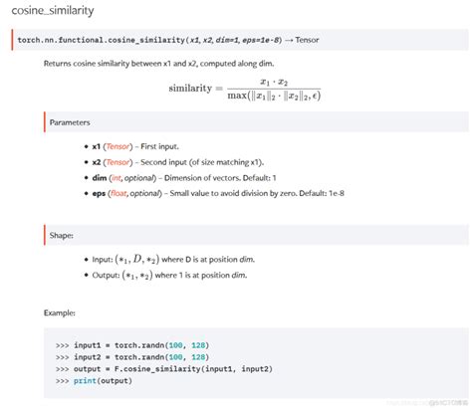Click the F.cosine_similarity output code line
The image size is (472, 410).
pyautogui.click(x=164, y=369)
